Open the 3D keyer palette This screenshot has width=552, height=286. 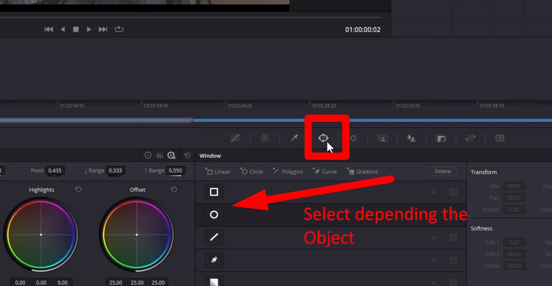(x=500, y=138)
